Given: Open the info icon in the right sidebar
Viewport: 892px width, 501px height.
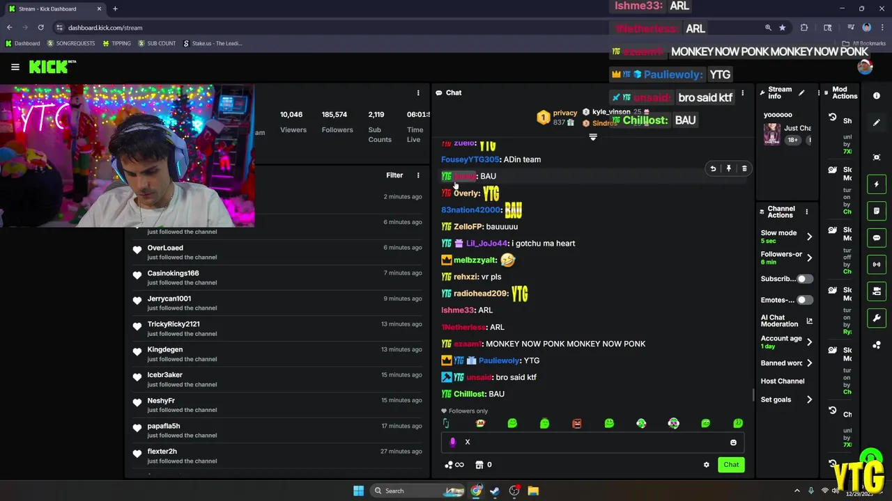Looking at the screenshot, I should pyautogui.click(x=877, y=95).
